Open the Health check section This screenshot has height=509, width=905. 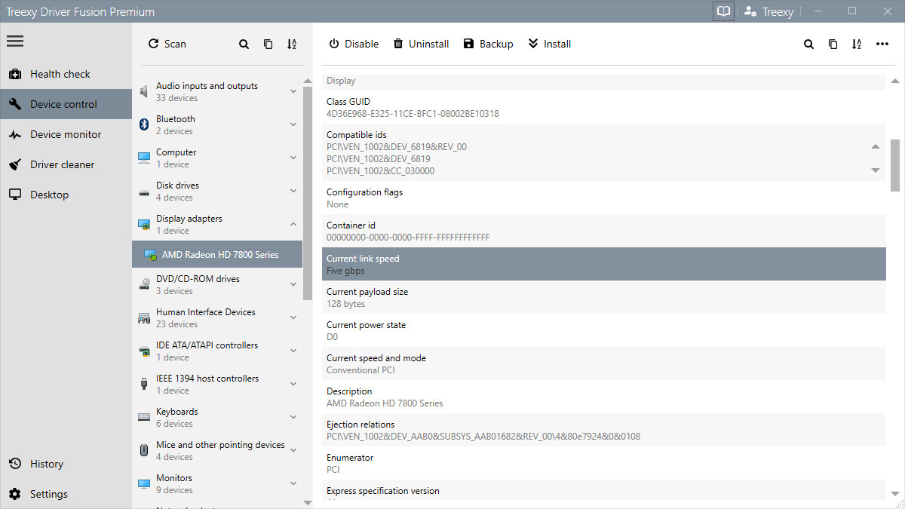pos(60,74)
